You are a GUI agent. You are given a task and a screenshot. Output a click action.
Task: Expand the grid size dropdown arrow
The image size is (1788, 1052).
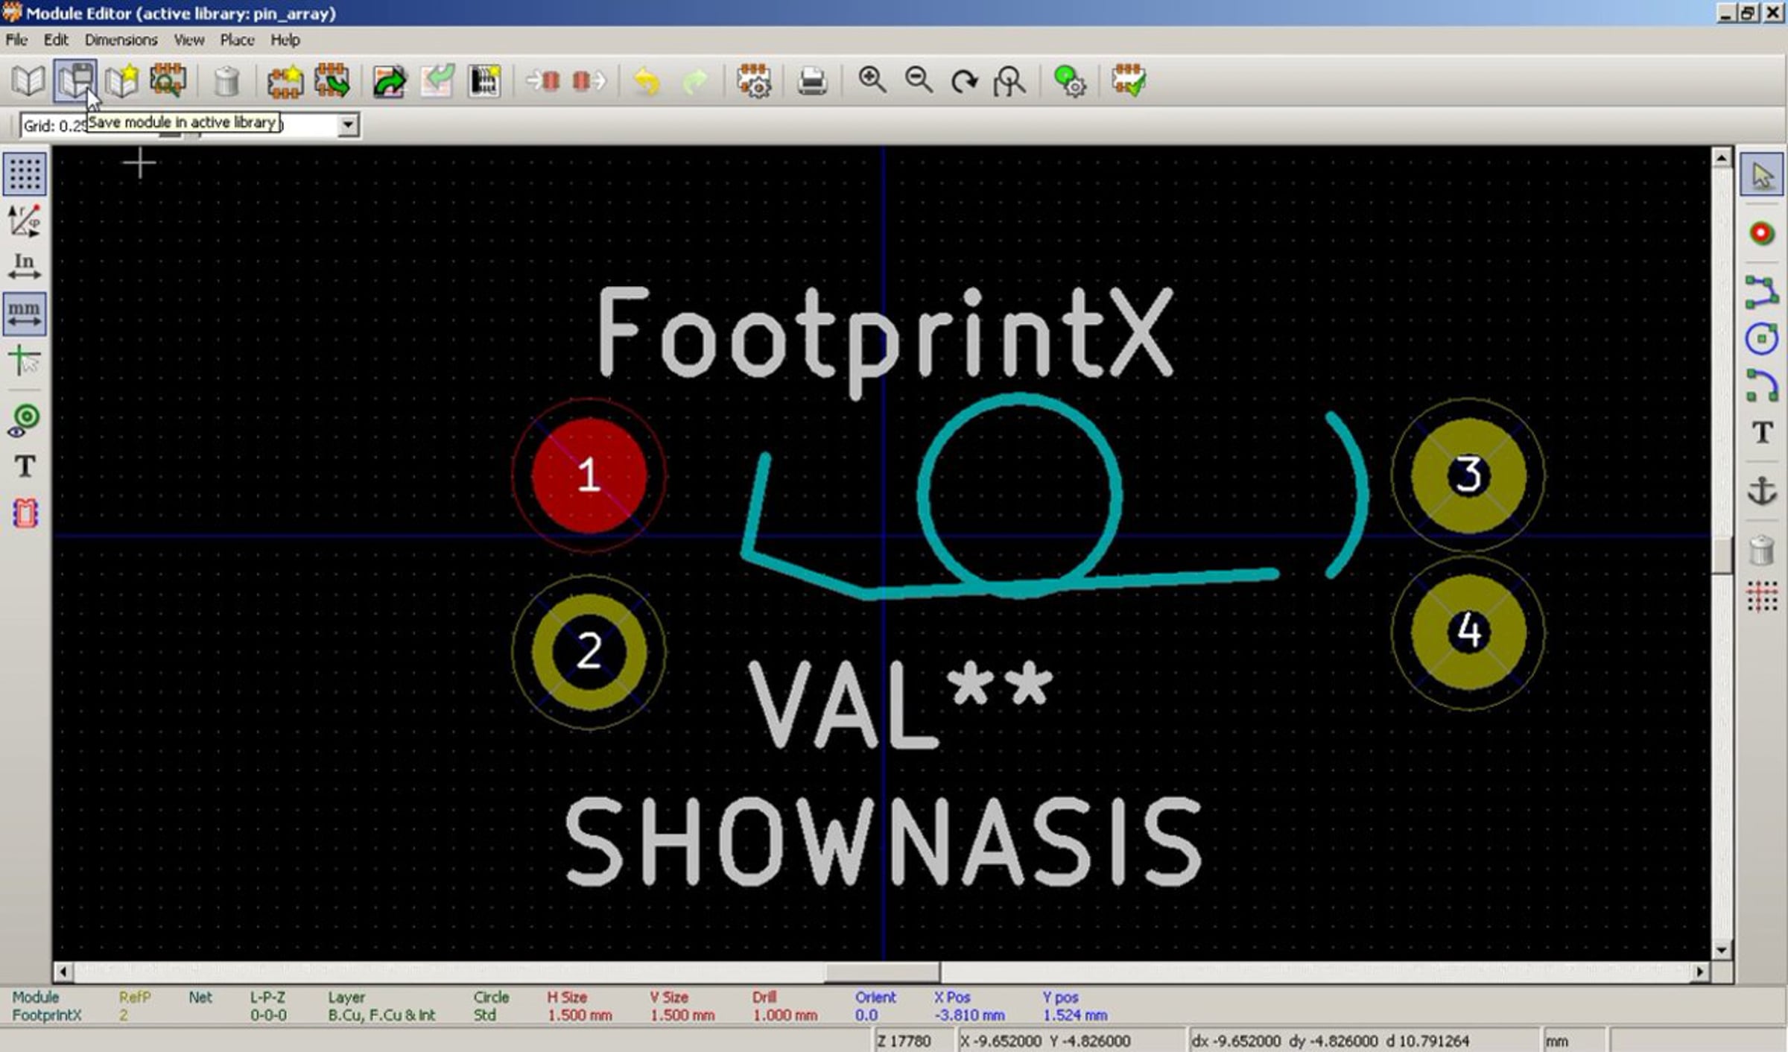pyautogui.click(x=347, y=125)
